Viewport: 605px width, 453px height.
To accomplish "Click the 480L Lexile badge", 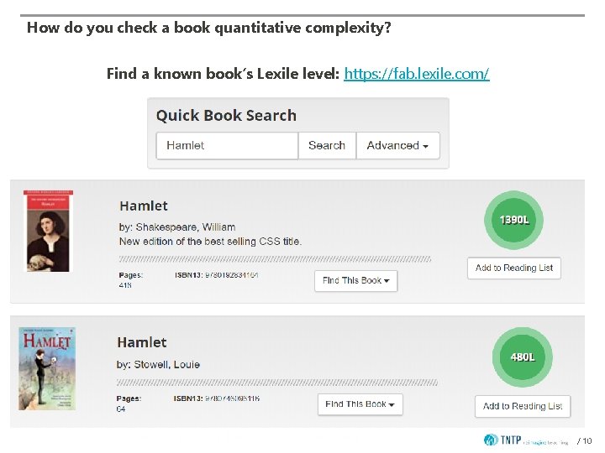I will [522, 357].
